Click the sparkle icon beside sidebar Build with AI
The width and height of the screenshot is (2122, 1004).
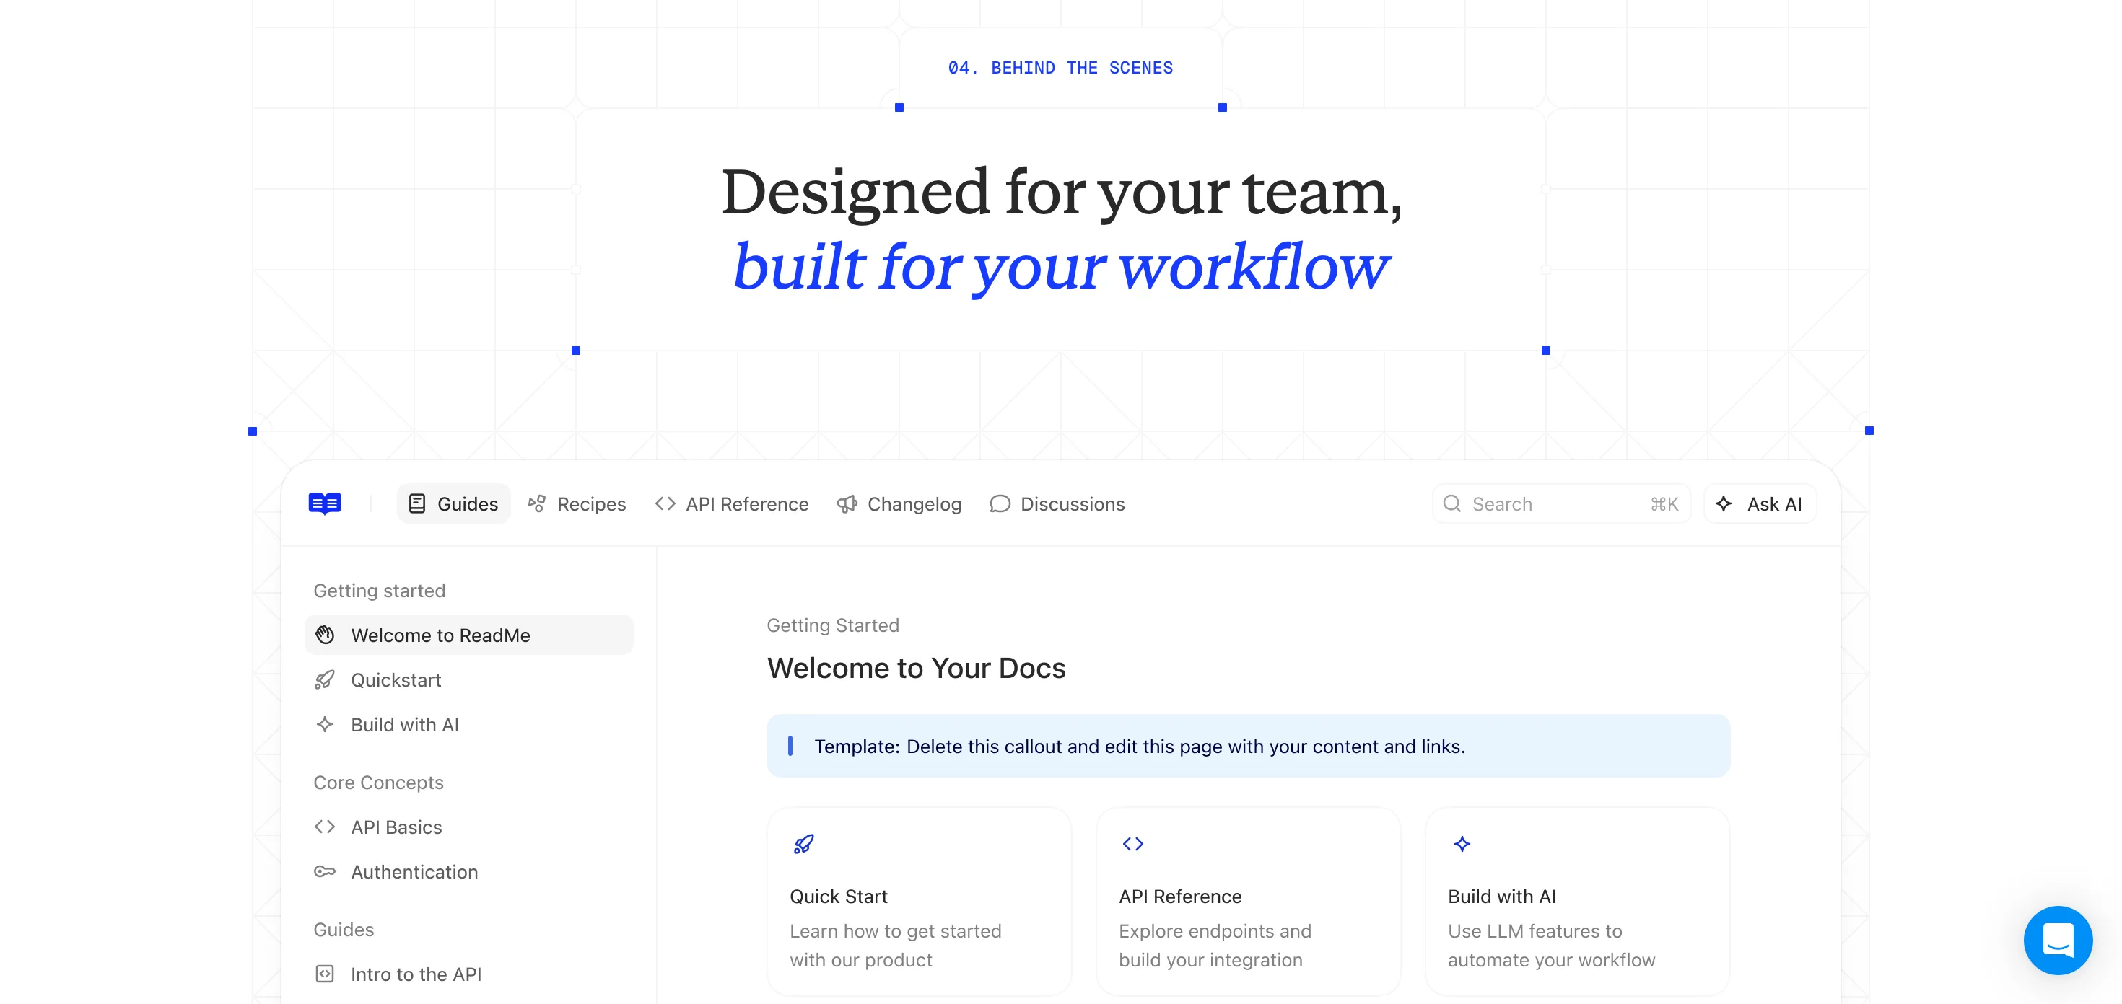coord(325,724)
